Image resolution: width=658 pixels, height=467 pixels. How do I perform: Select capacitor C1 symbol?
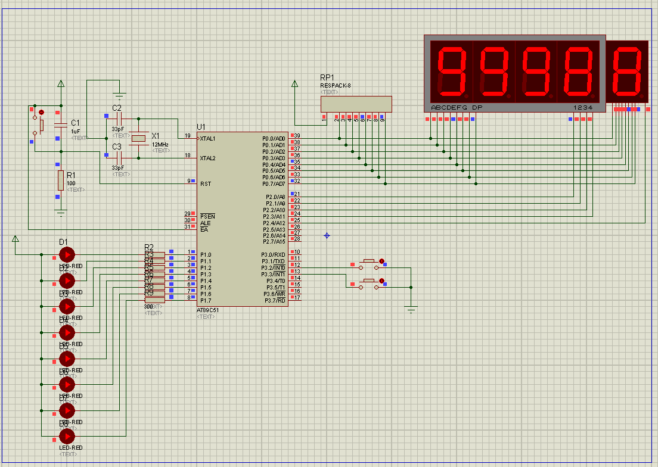click(61, 124)
